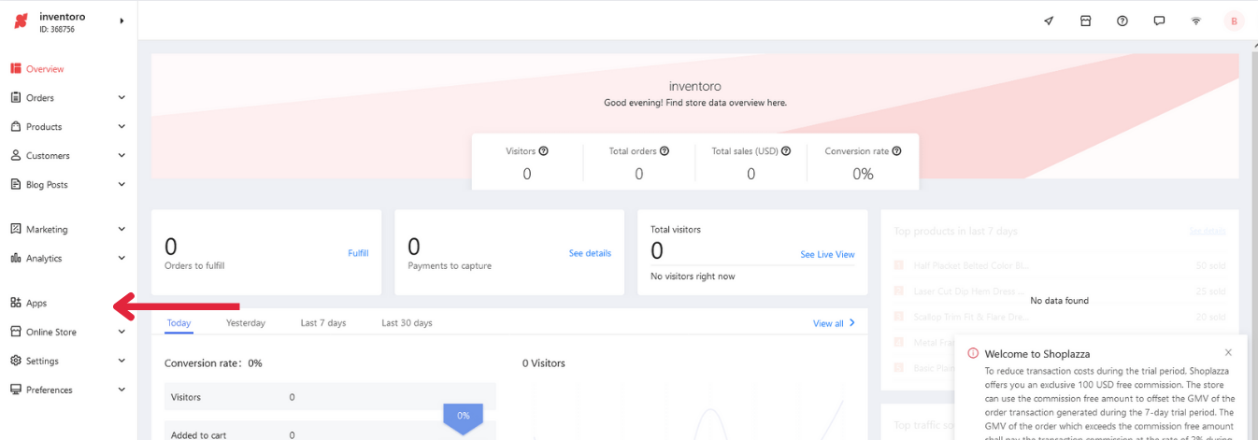Viewport: 1258px width, 440px height.
Task: Expand the Preferences menu chevron
Action: [122, 390]
